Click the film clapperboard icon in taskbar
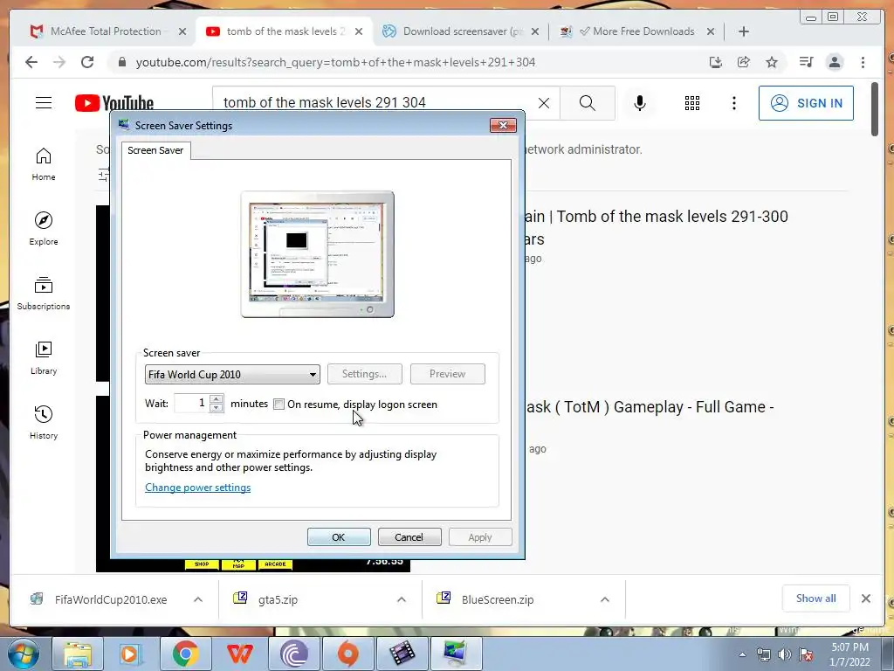Viewport: 894px width, 671px height. coord(402,654)
